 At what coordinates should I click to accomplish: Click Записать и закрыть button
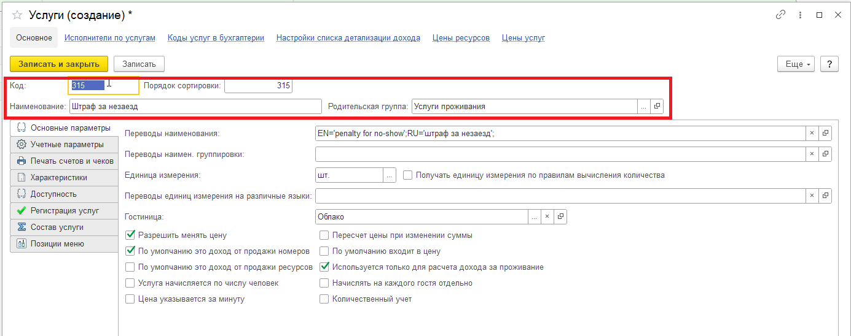click(59, 64)
